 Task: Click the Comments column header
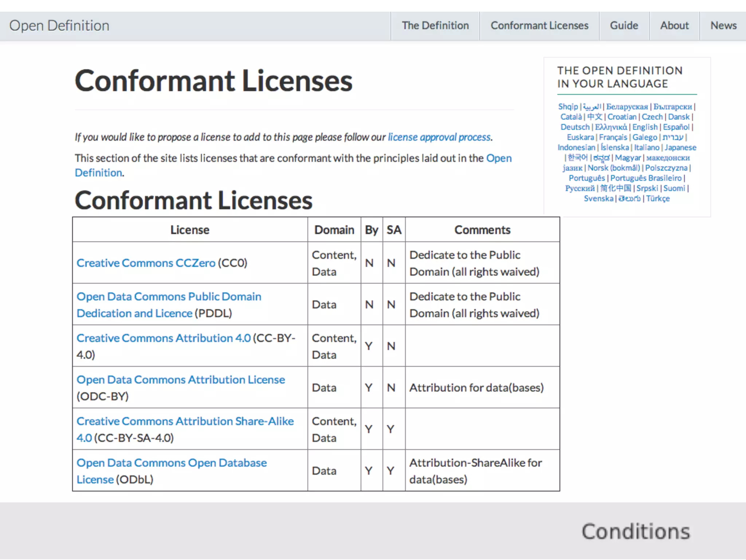pyautogui.click(x=482, y=230)
